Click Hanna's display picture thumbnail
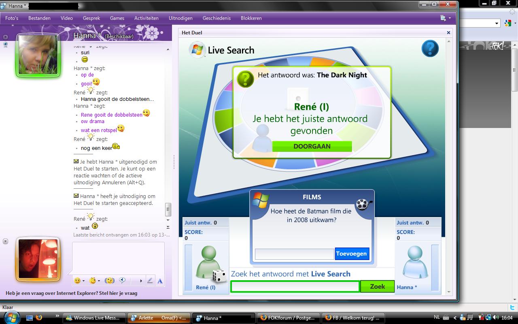 click(38, 55)
